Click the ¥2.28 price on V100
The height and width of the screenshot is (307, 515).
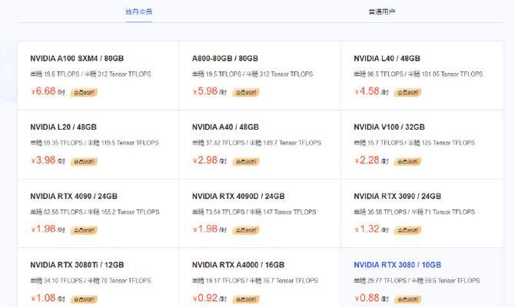(x=367, y=160)
